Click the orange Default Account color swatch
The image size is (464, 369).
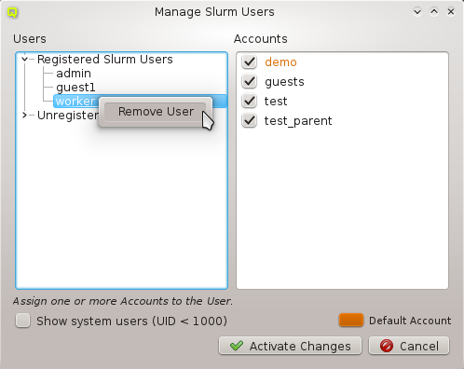pyautogui.click(x=351, y=321)
